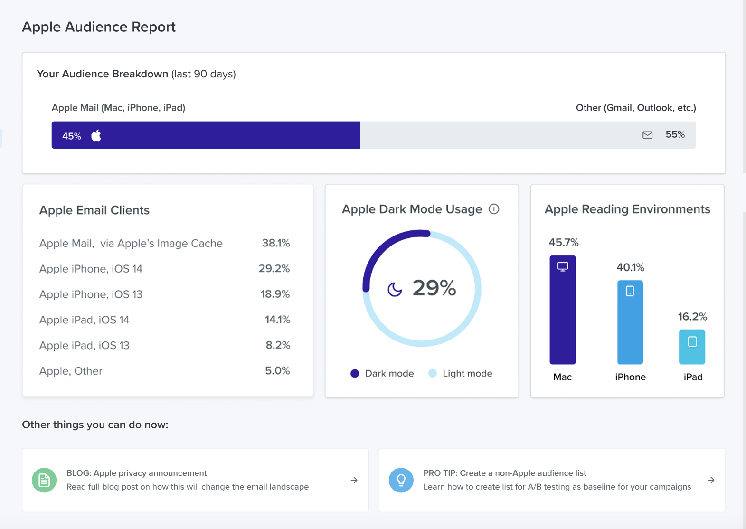
Task: Click the Mac monitor icon in the bar
Action: point(563,267)
